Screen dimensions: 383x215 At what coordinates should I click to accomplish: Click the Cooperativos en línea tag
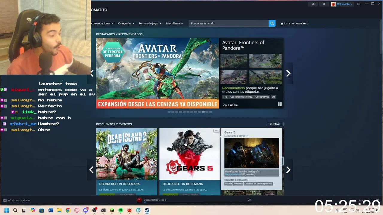pyautogui.click(x=241, y=97)
